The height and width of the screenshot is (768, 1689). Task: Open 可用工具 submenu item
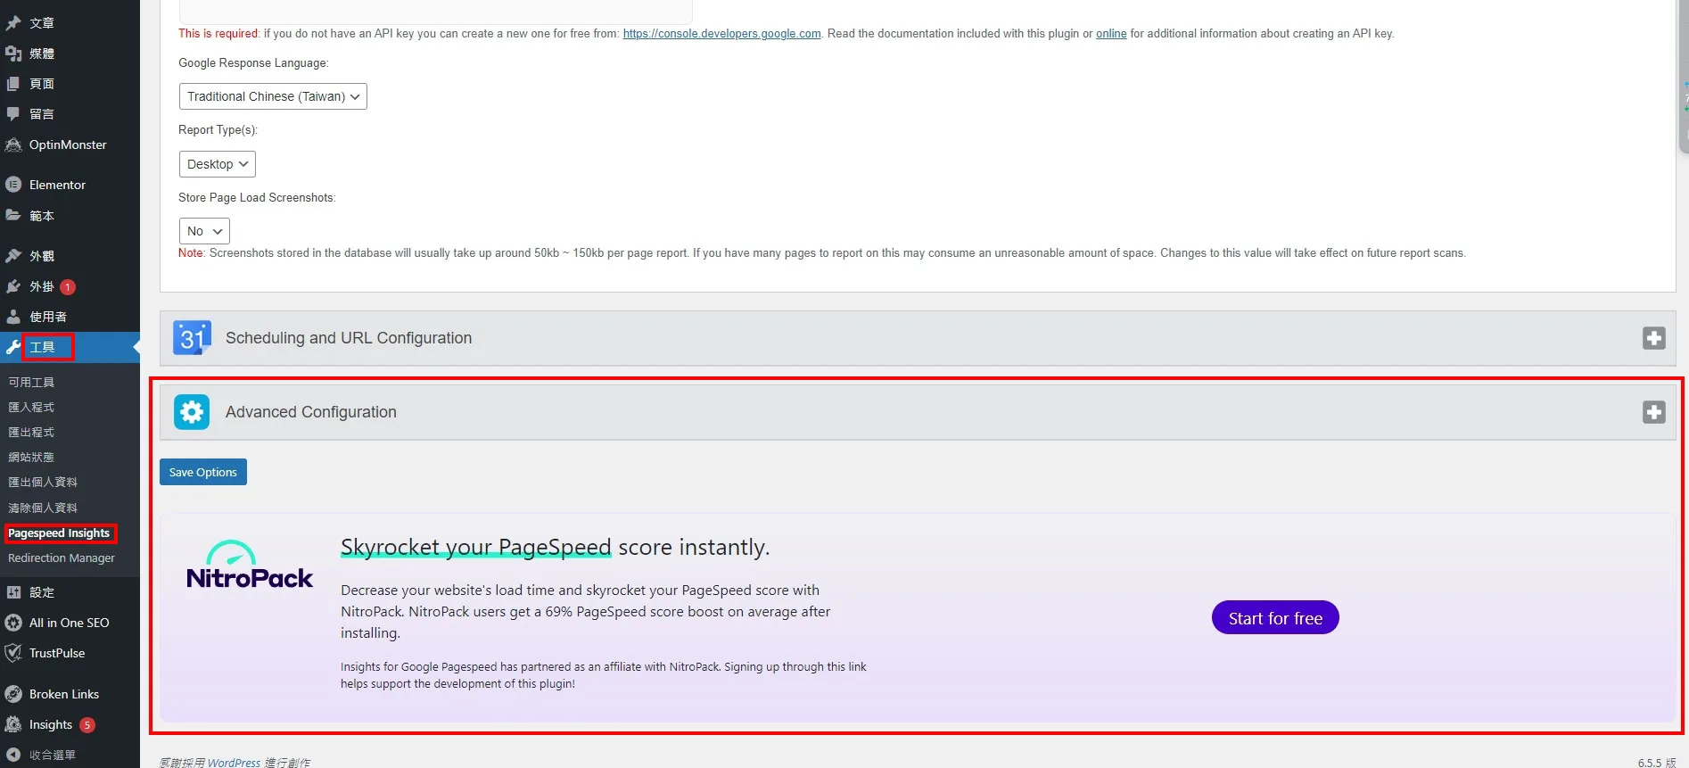[31, 382]
